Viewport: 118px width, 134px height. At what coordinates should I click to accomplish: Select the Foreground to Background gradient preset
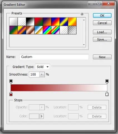coord(13,21)
